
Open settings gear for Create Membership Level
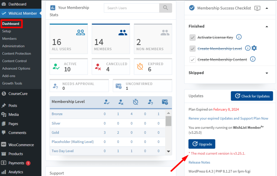coord(254,48)
